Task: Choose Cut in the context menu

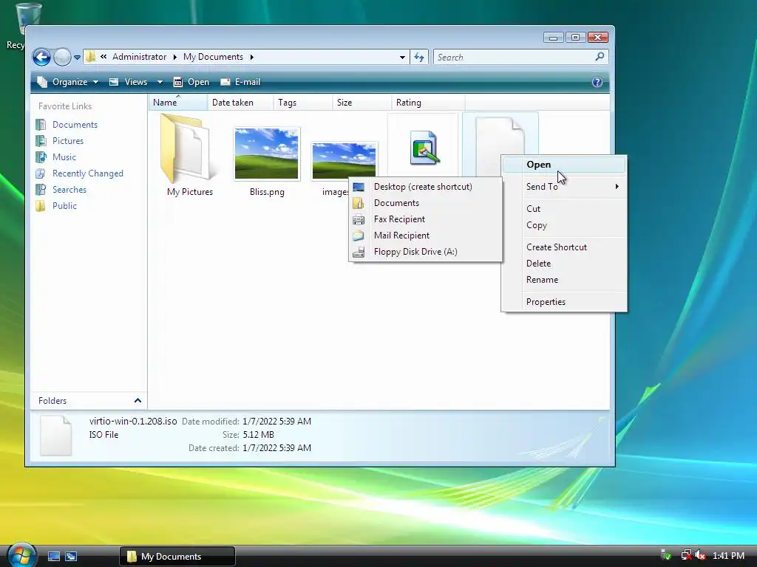Action: [564, 209]
